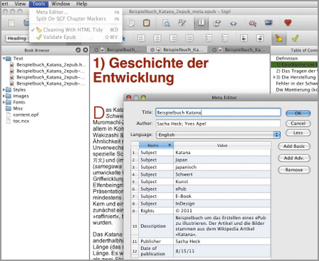Click into the Title field

[x=218, y=112]
